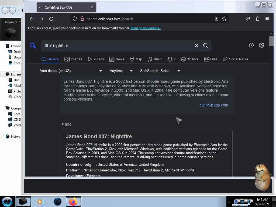
Task: Collapse the Info disclosure triangle
Action: pyautogui.click(x=63, y=124)
